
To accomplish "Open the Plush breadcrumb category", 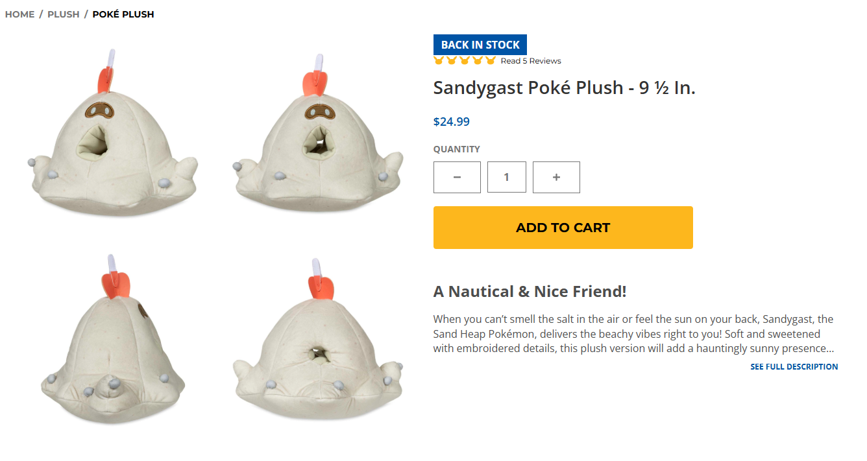I will pyautogui.click(x=64, y=14).
